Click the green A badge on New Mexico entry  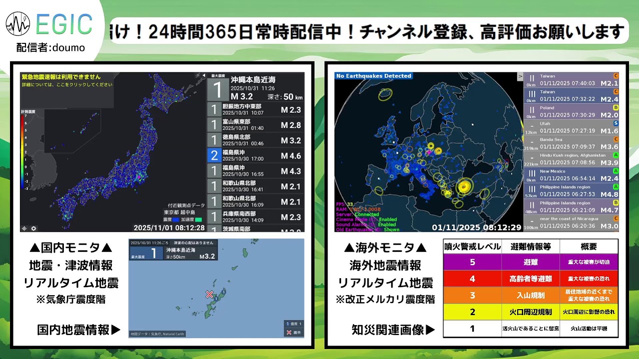(x=616, y=171)
